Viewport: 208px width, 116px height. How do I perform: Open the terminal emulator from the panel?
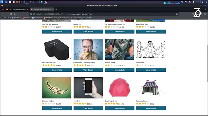[x=21, y=2]
